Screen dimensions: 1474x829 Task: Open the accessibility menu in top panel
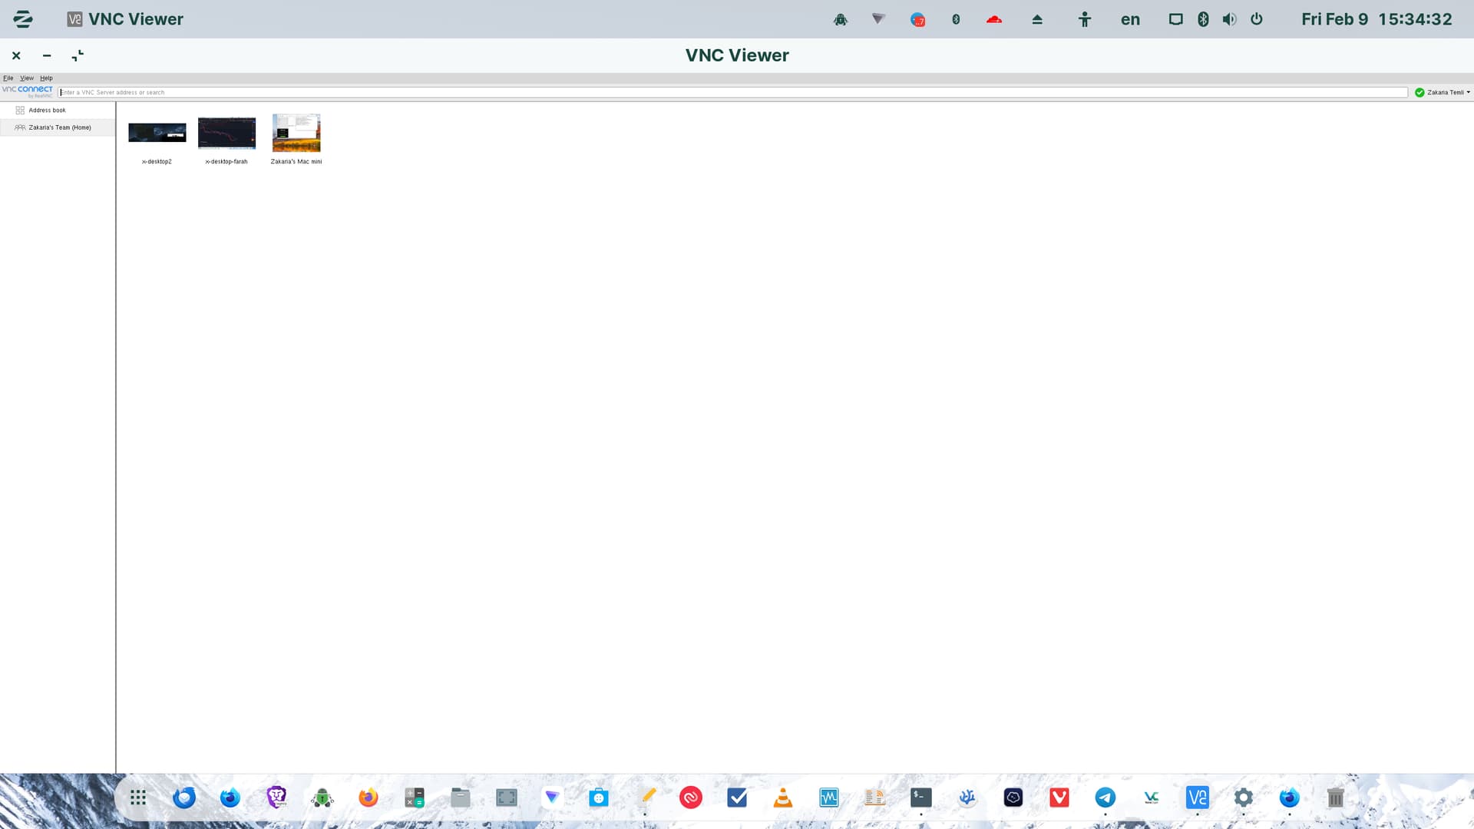click(1084, 19)
